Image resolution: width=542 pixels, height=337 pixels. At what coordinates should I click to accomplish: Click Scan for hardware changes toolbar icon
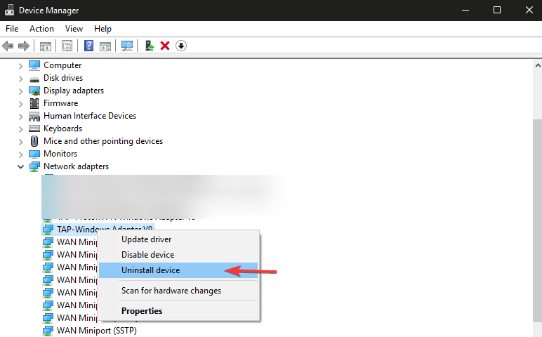pyautogui.click(x=127, y=46)
